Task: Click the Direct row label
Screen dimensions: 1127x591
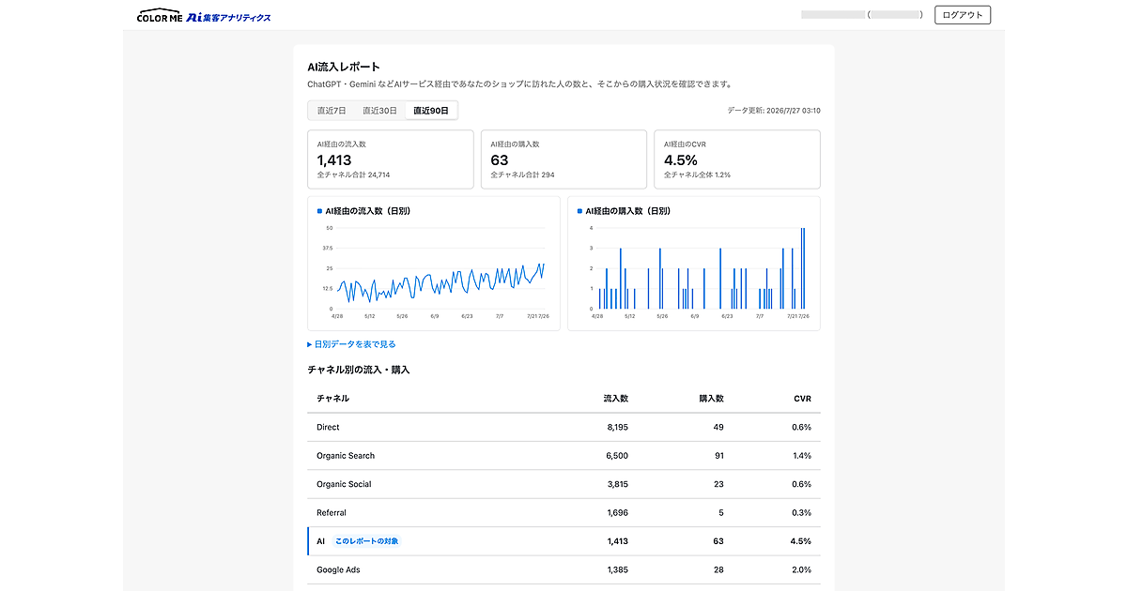Action: coord(328,427)
